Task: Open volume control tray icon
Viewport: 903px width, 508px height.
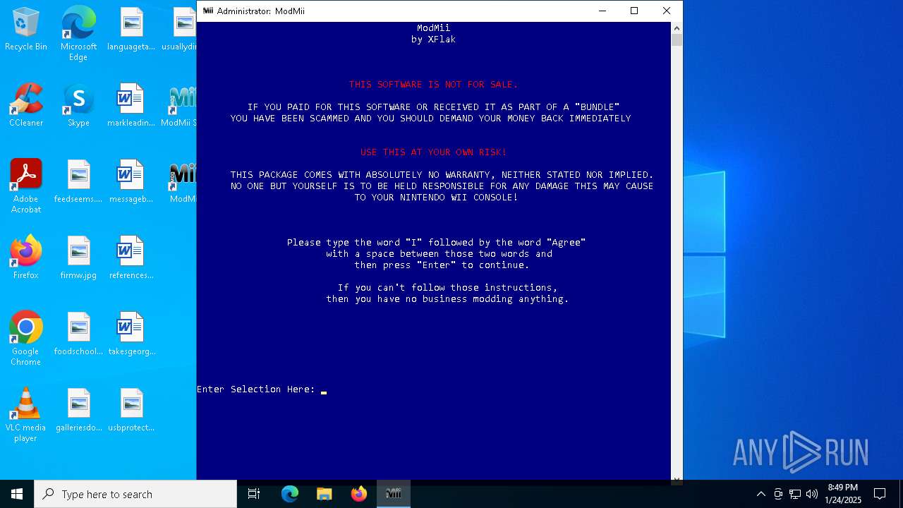Action: [x=812, y=494]
